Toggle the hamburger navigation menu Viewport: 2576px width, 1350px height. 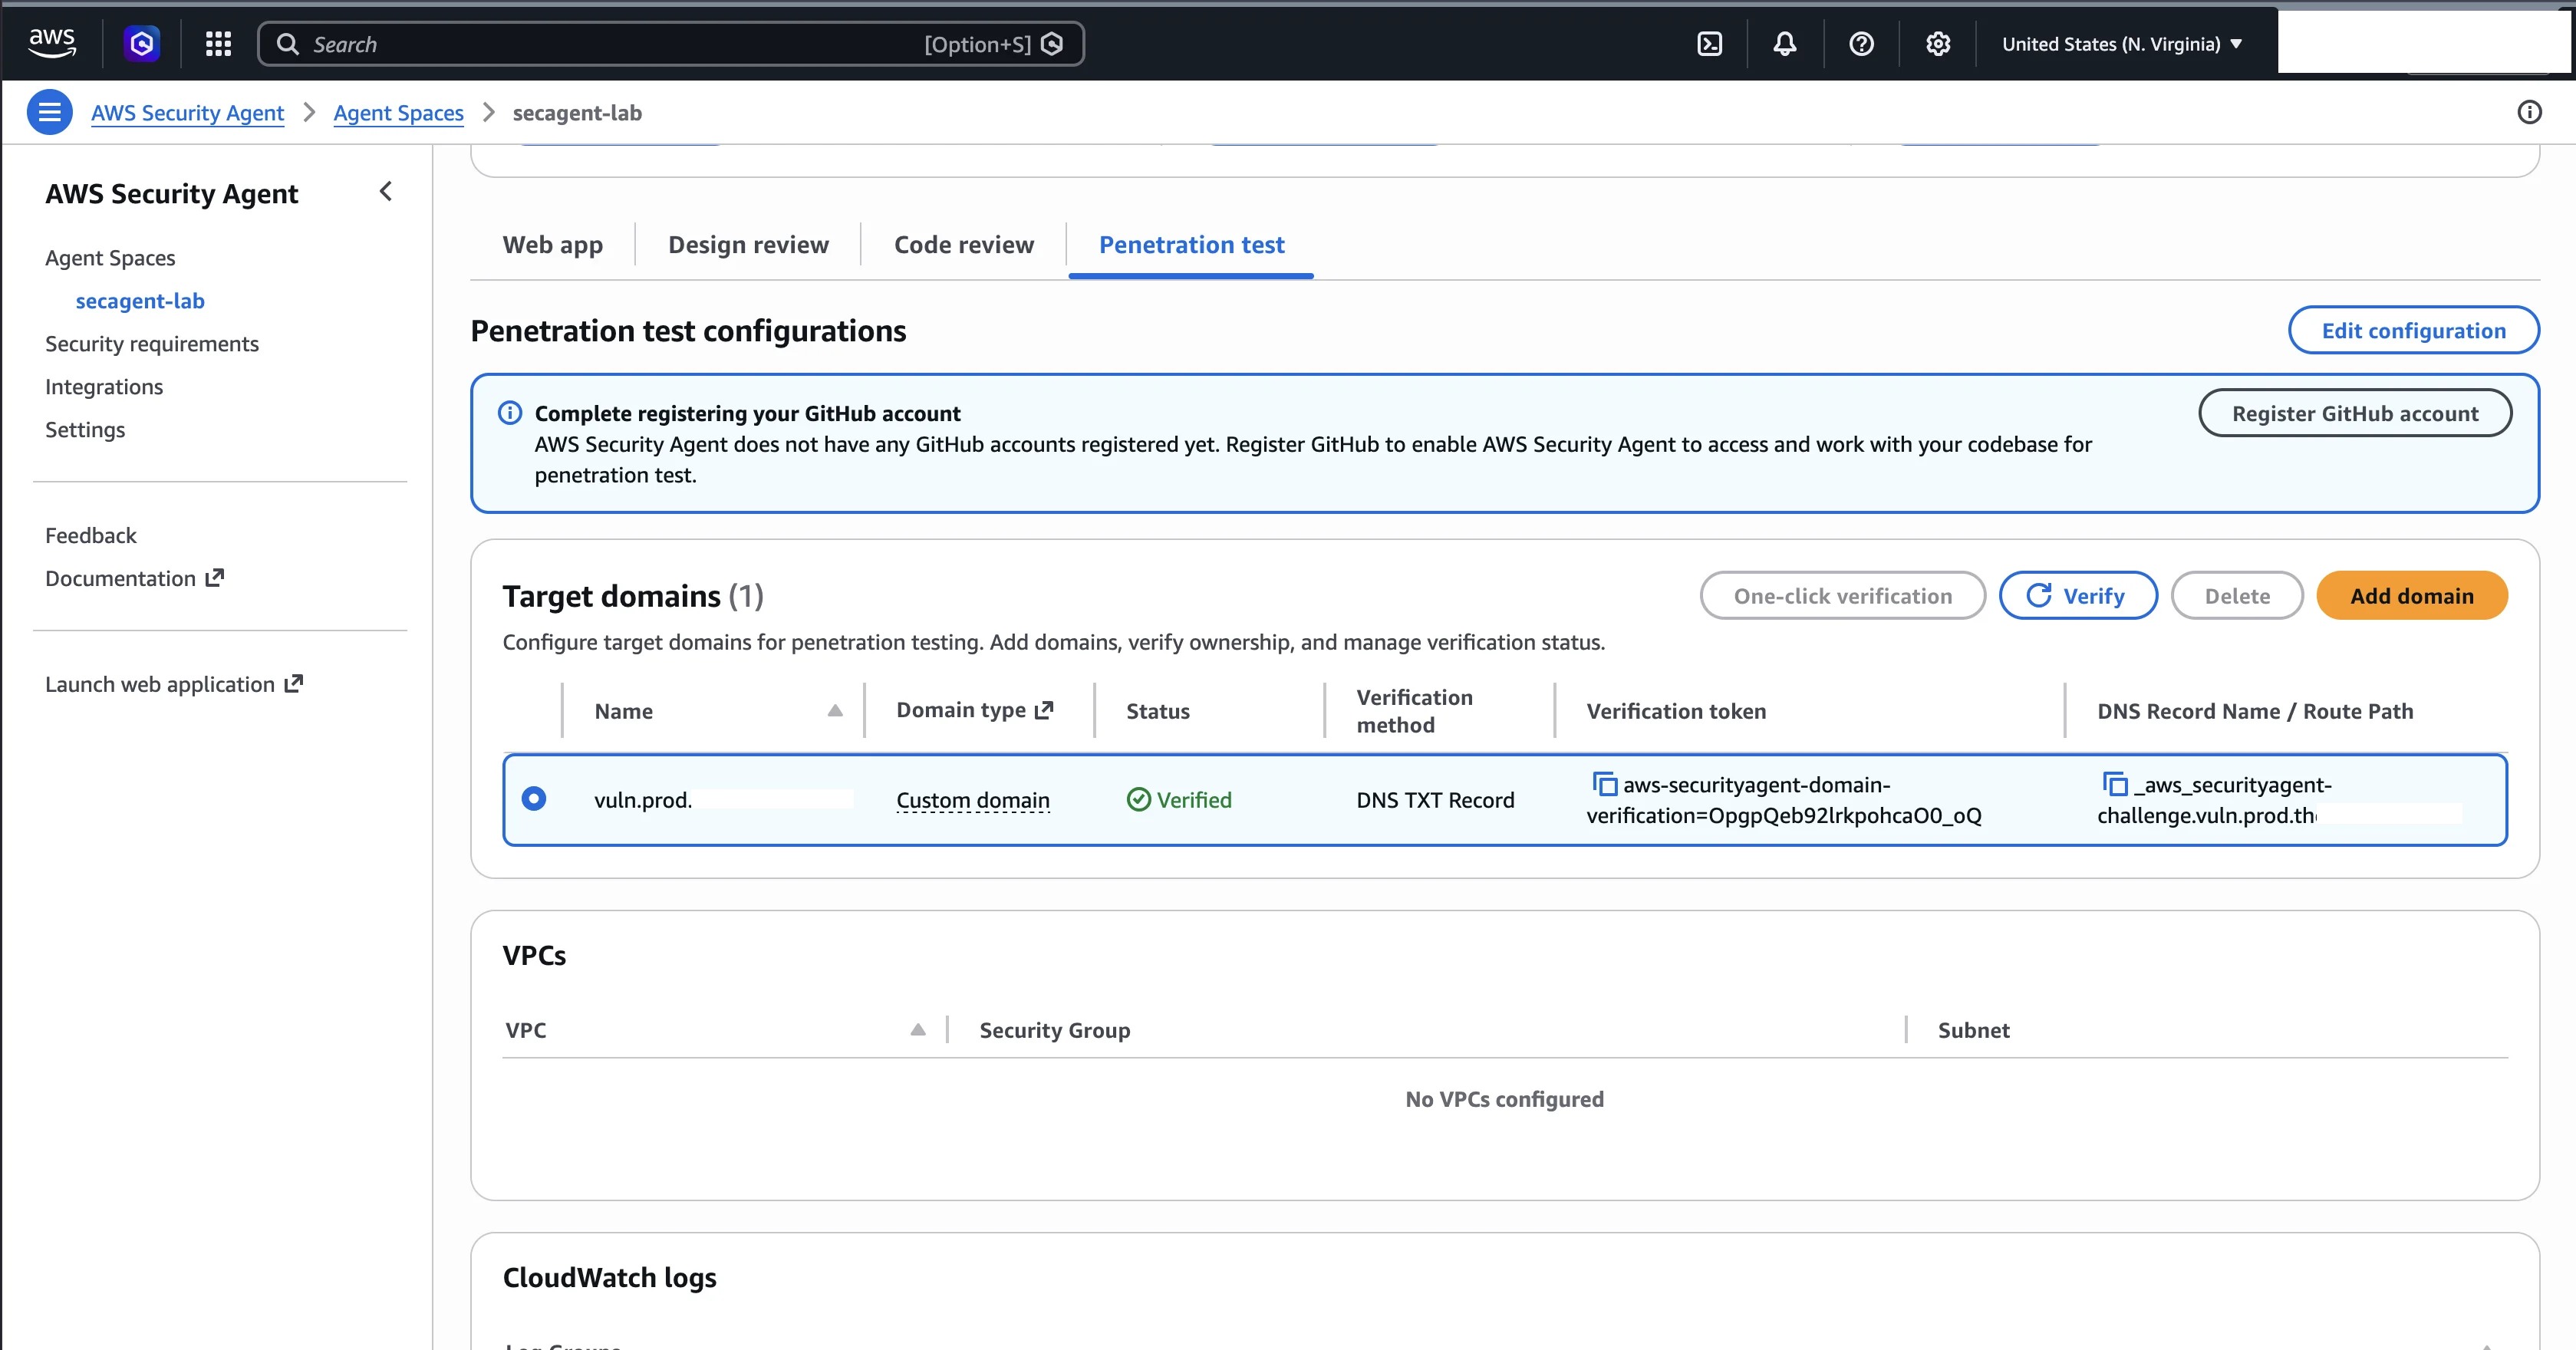(49, 112)
